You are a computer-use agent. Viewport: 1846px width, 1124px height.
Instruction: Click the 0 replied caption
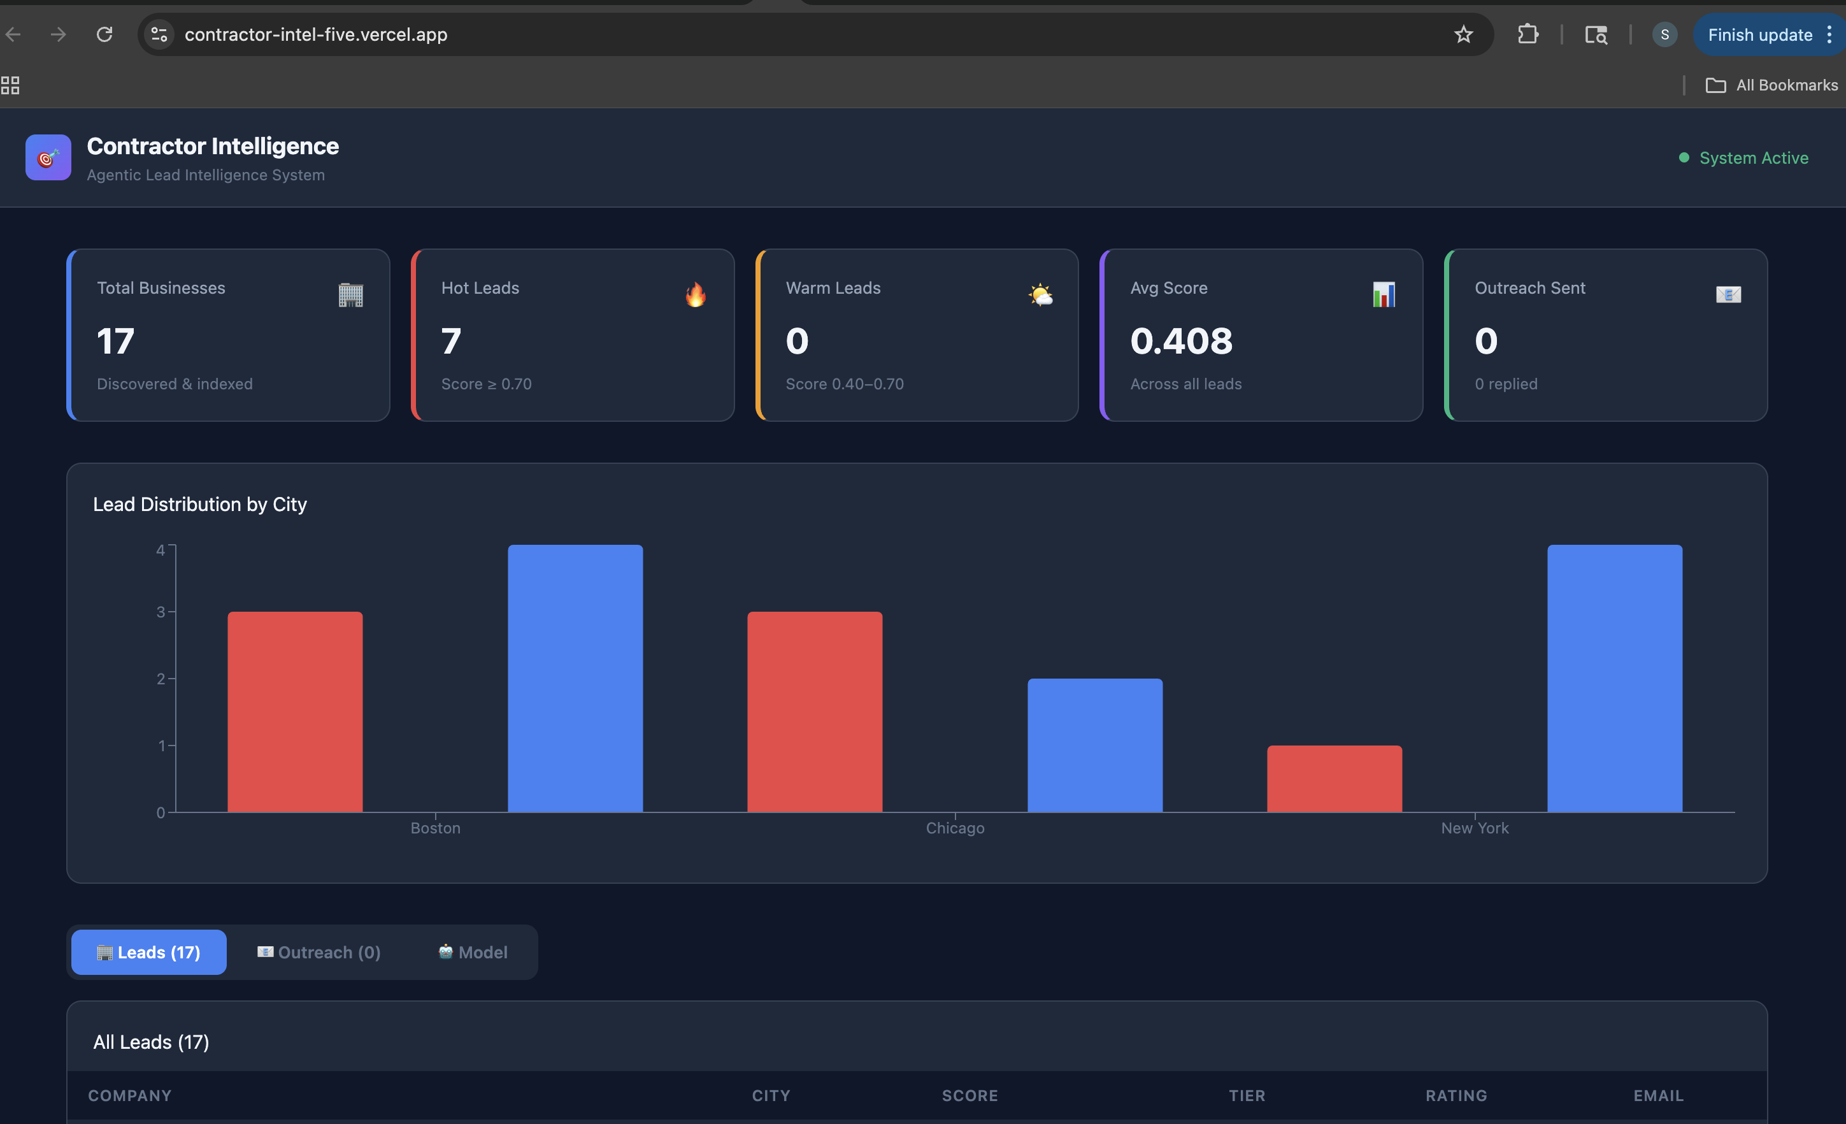click(x=1506, y=384)
